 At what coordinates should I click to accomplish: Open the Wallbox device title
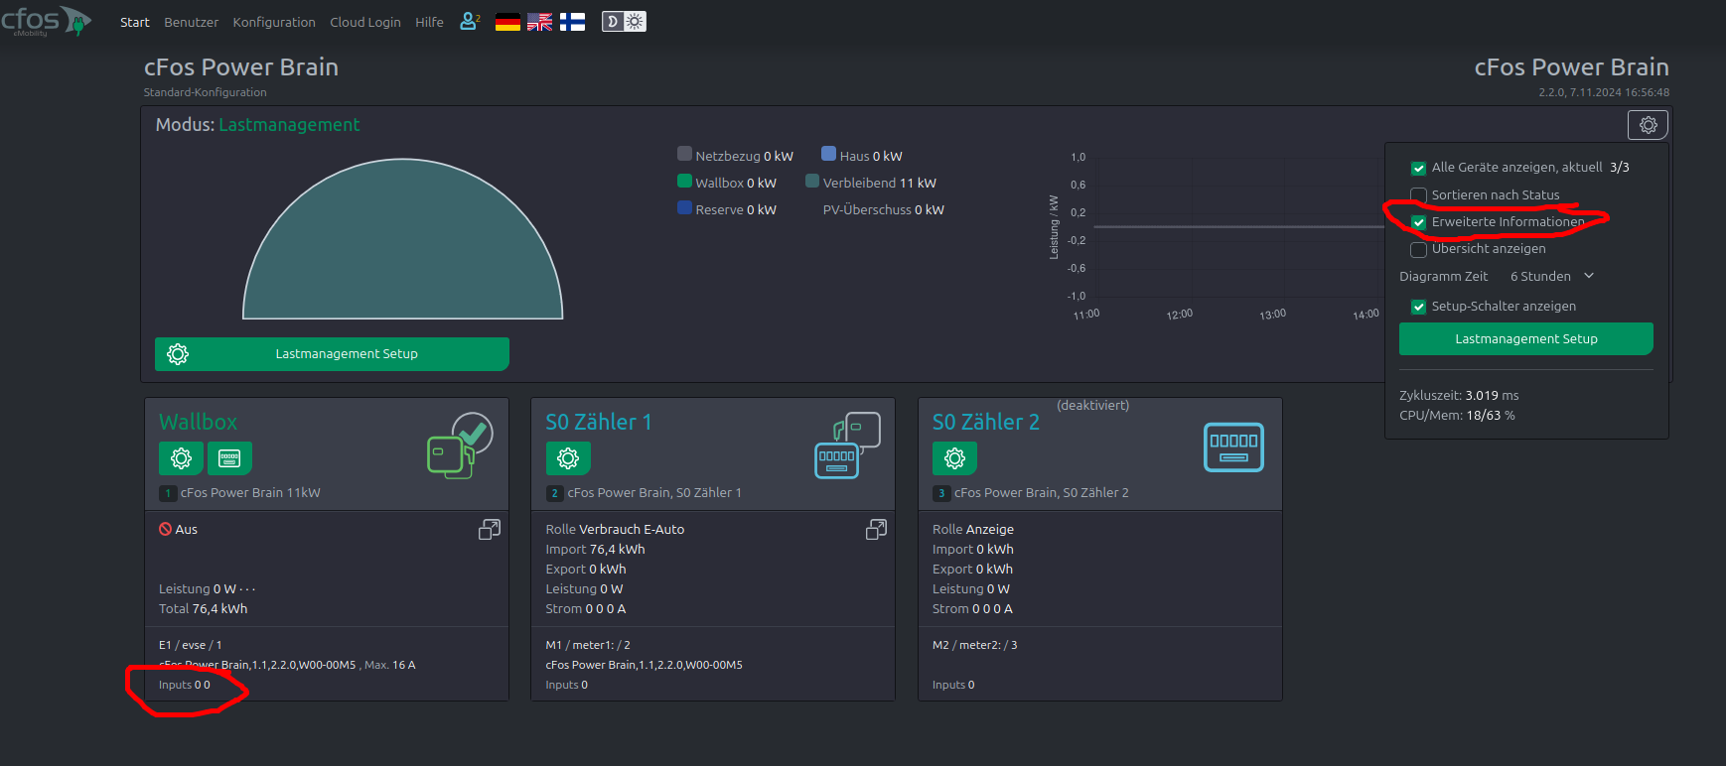(x=199, y=422)
